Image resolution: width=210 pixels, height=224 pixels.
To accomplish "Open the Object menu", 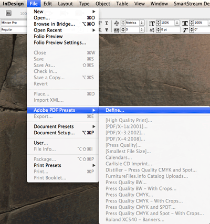I will point(103,4).
